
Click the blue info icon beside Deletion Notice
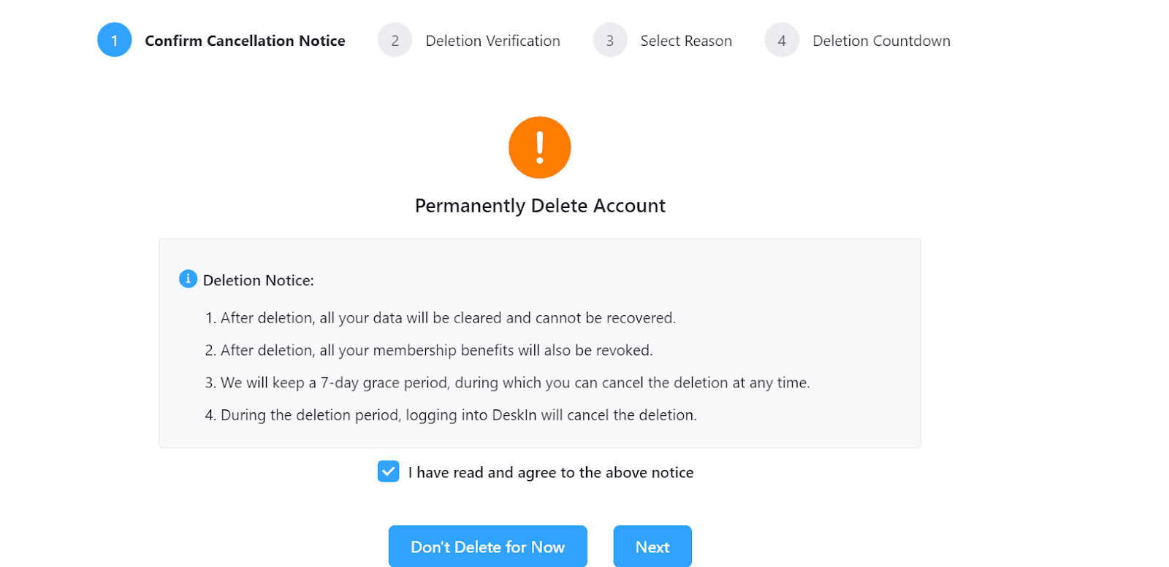click(x=188, y=279)
